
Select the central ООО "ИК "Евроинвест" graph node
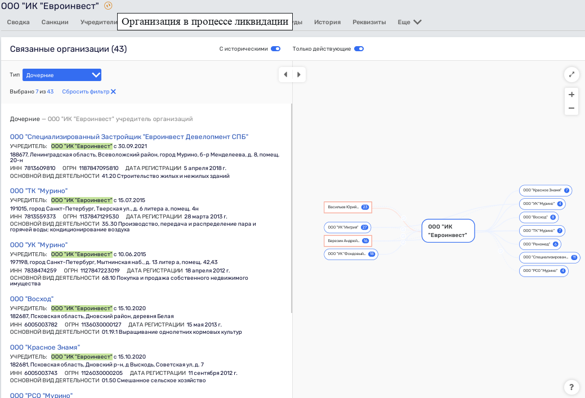pos(448,231)
